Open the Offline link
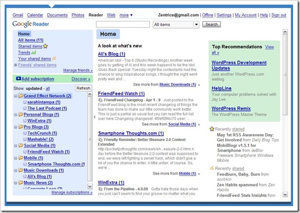Image resolution: width=300 pixels, height=213 pixels. (x=208, y=15)
